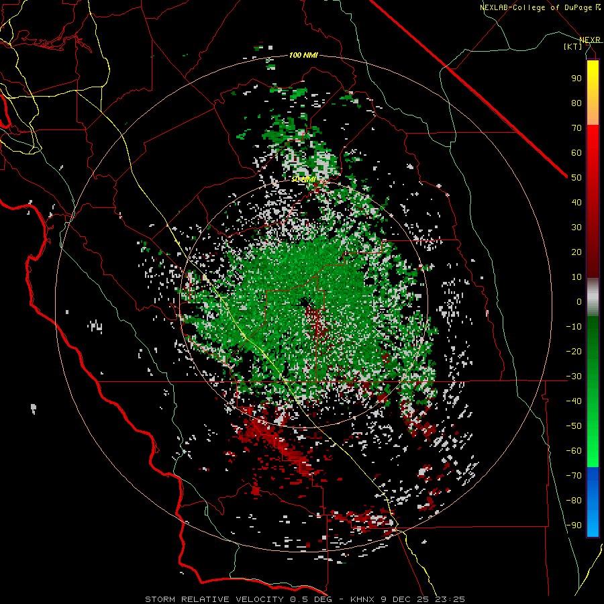Image resolution: width=604 pixels, height=604 pixels.
Task: Click the 50 value on velocity scale
Action: coord(576,178)
